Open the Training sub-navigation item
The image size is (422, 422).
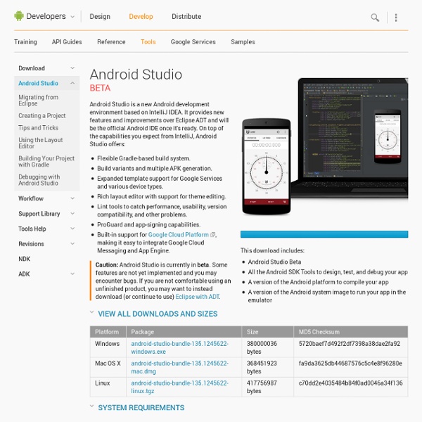pyautogui.click(x=25, y=41)
